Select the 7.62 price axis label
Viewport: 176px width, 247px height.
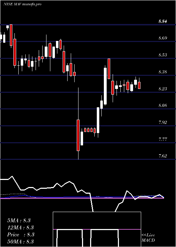tap(163, 156)
